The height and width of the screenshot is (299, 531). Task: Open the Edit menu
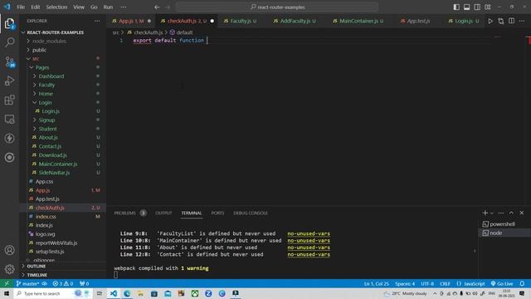point(35,7)
